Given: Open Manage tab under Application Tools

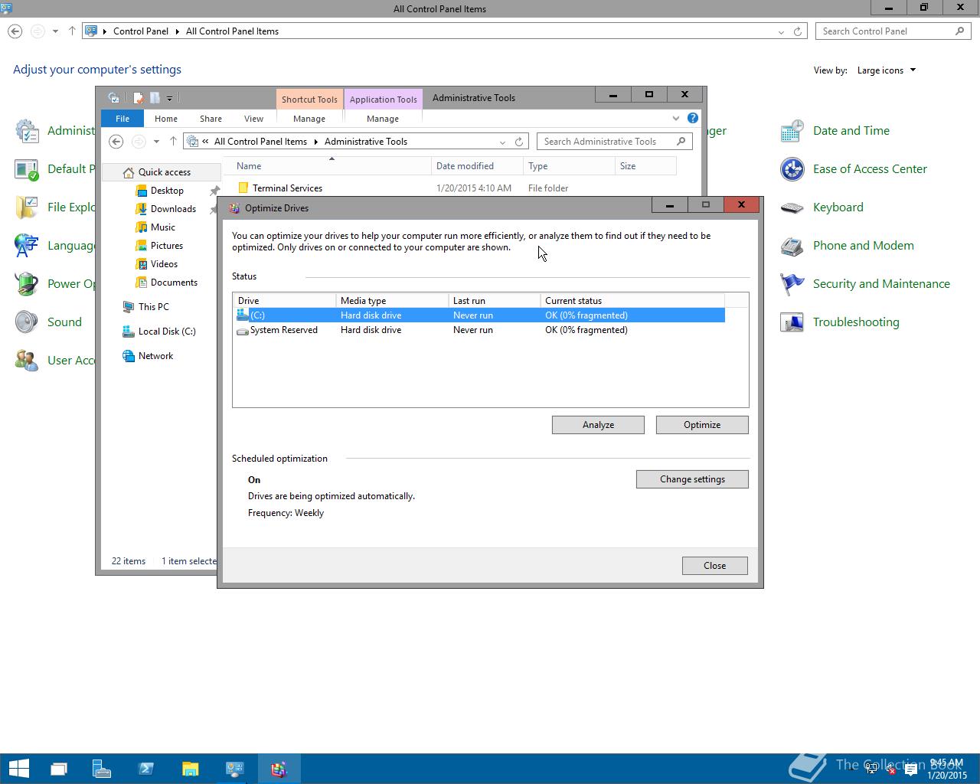Looking at the screenshot, I should (x=383, y=119).
